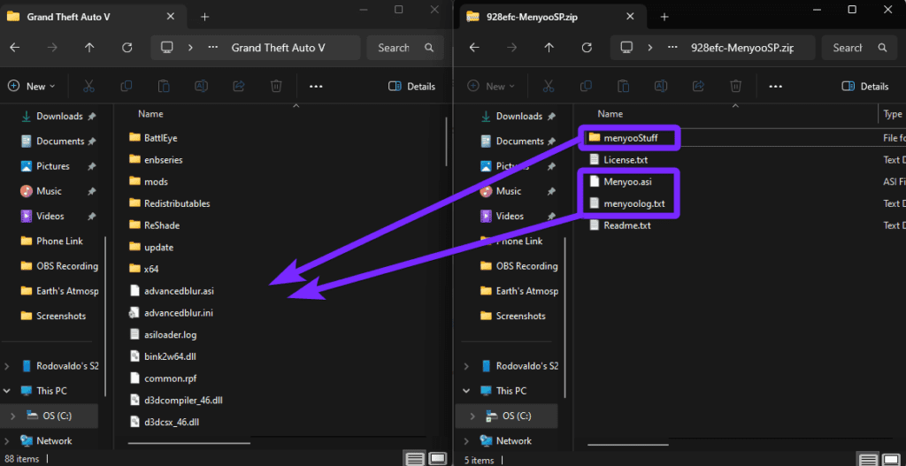Go back in MenyooSP.zip window
906x466 pixels.
(474, 48)
